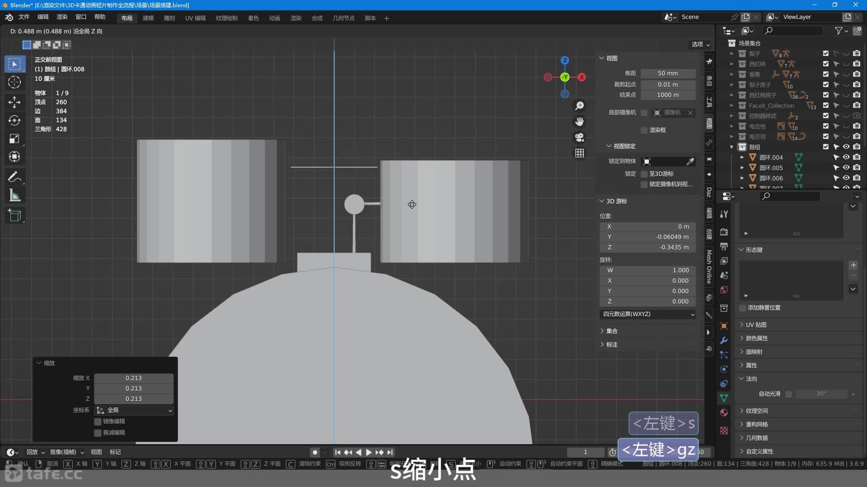
Task: Open the Modifiers wrench tab icon
Action: point(724,340)
